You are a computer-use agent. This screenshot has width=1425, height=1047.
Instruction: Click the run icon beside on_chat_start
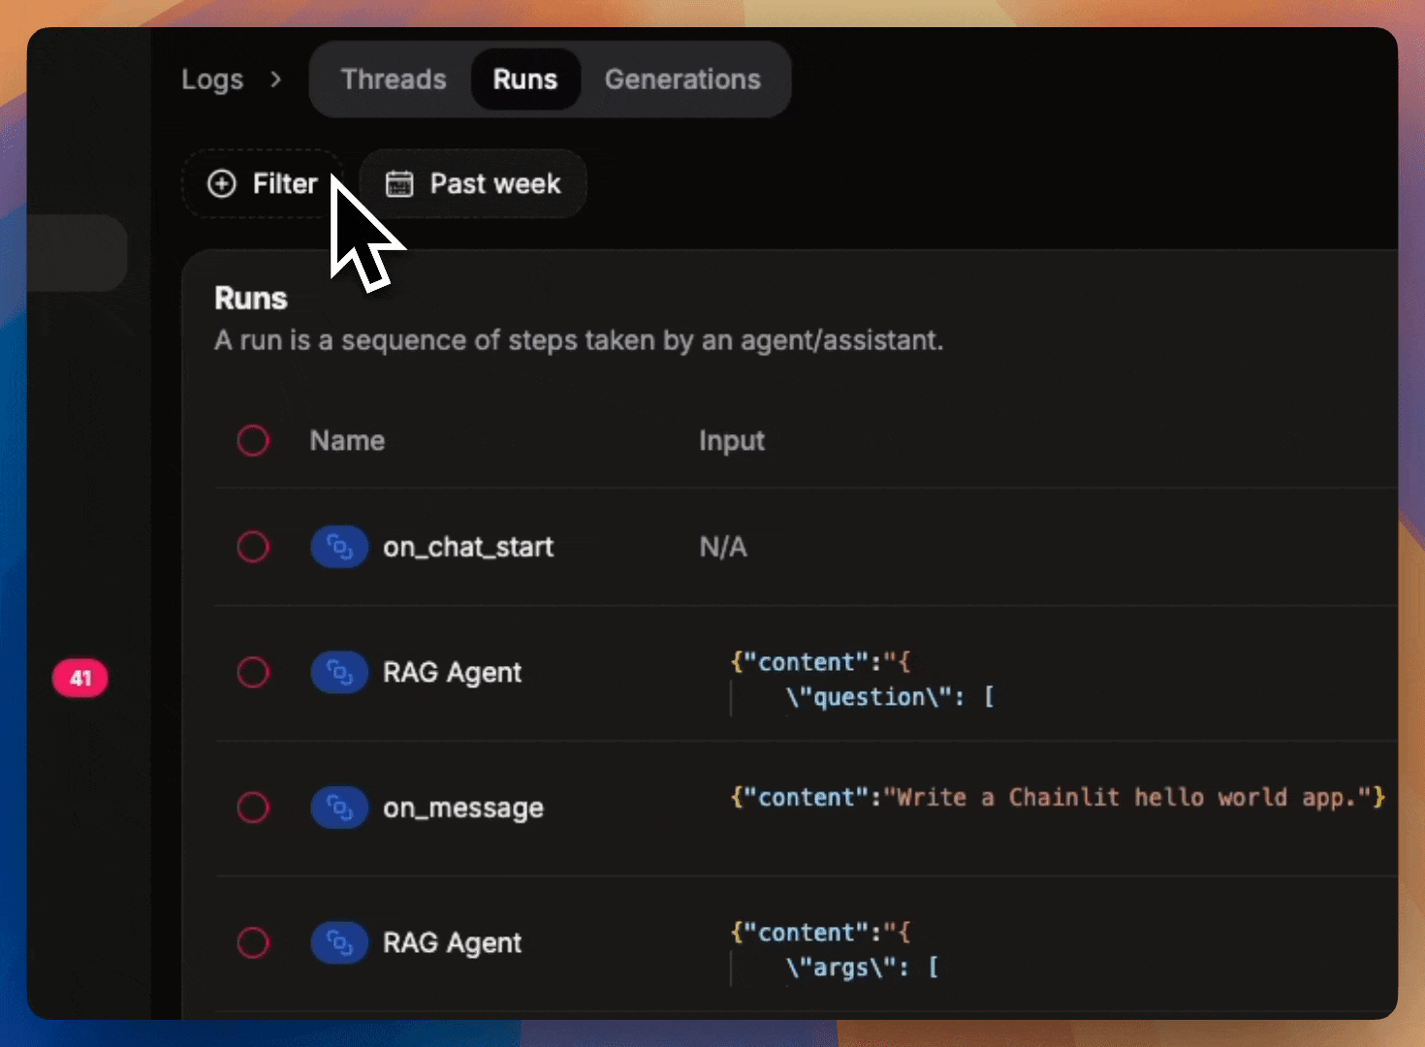[339, 547]
